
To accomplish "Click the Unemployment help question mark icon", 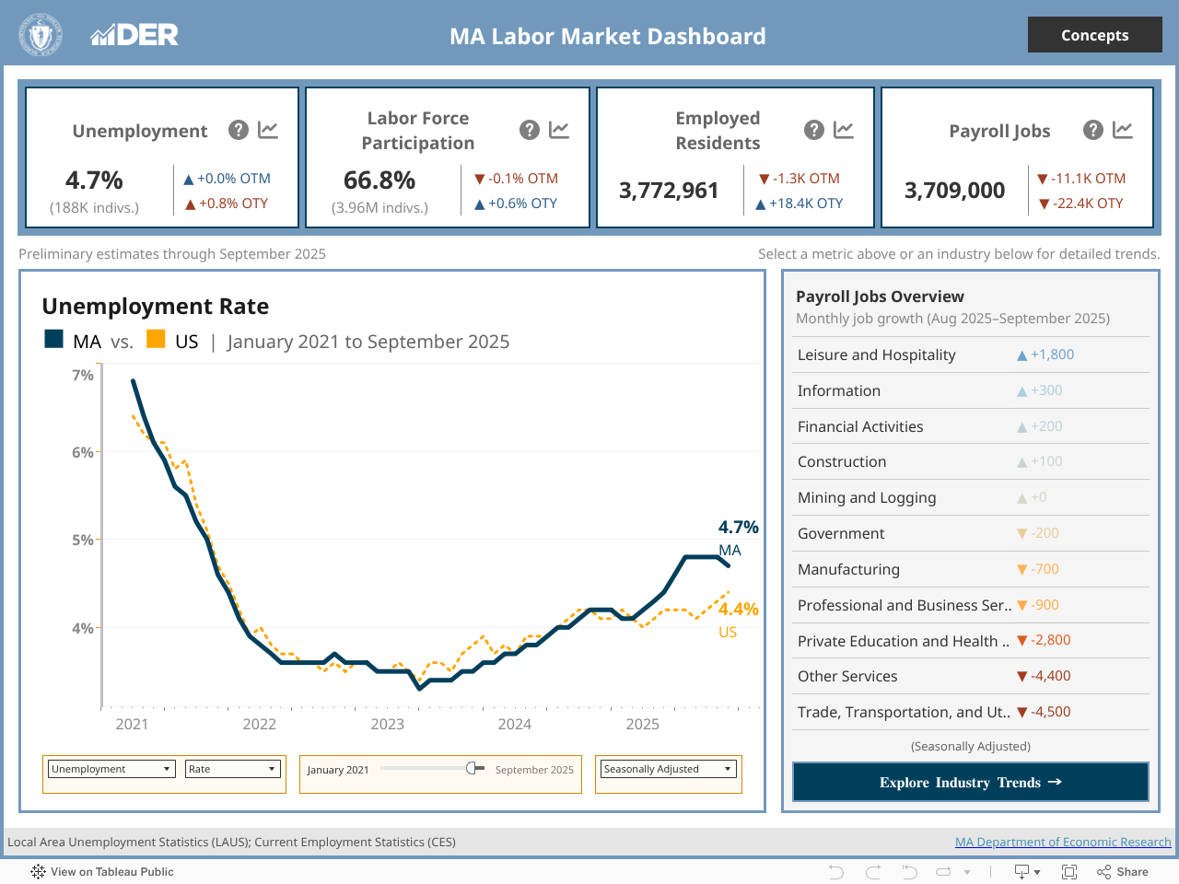I will point(239,130).
